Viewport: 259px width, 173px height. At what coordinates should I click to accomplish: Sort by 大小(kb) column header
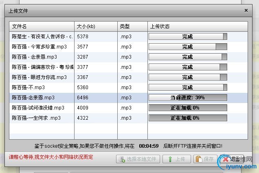[x=96, y=26]
